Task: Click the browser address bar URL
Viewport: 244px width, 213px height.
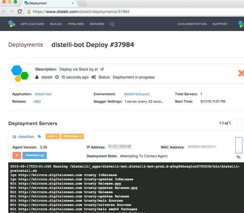Action: (81, 12)
